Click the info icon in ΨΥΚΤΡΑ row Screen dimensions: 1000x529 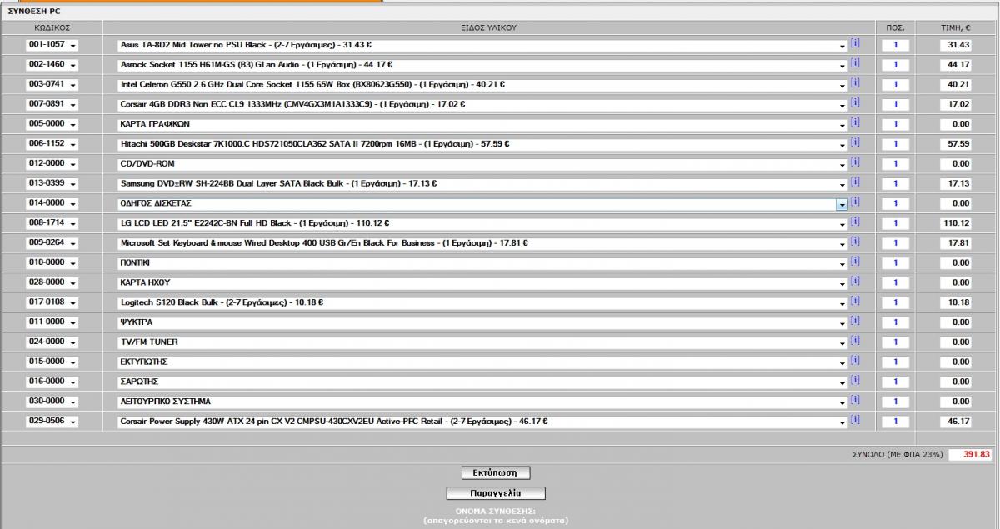(855, 322)
